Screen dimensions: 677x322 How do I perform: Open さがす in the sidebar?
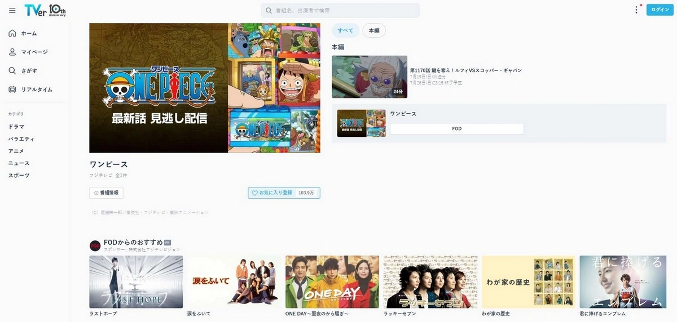29,70
